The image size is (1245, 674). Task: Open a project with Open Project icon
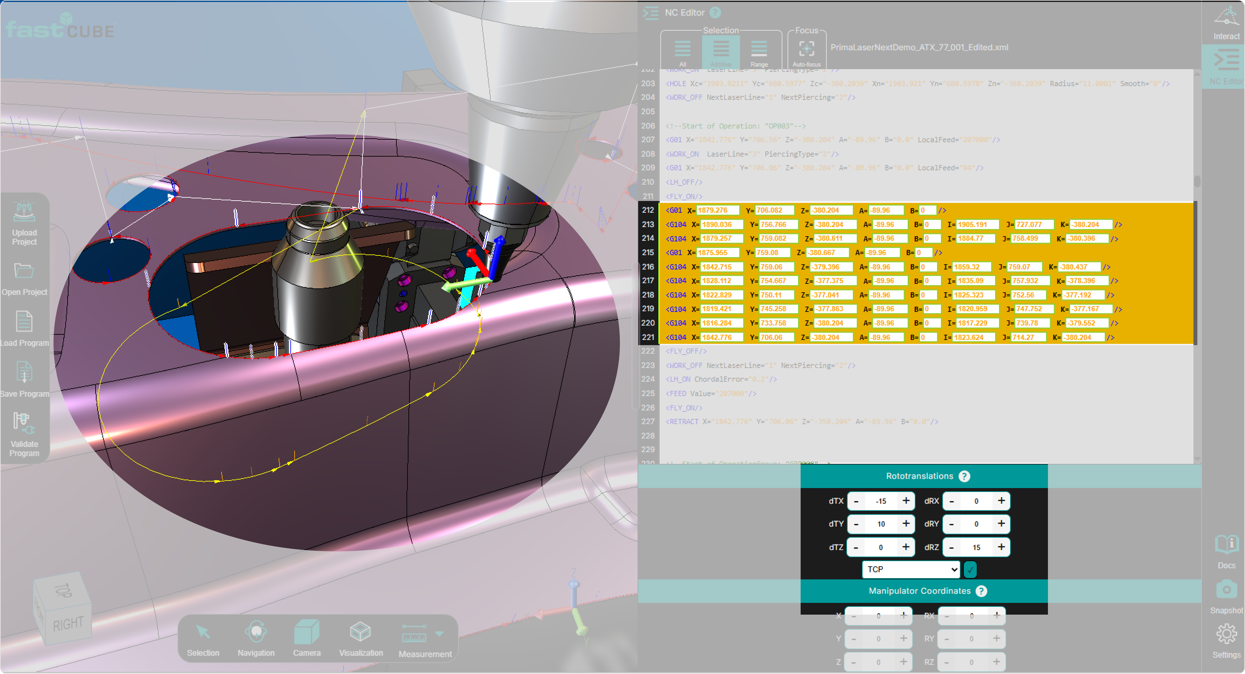[24, 271]
